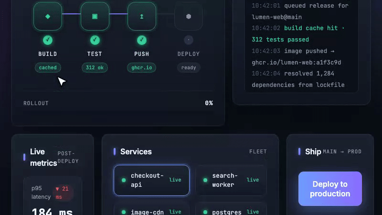Image resolution: width=382 pixels, height=215 pixels.
Task: Click log line '10:42:03 image pushed'
Action: point(293,51)
